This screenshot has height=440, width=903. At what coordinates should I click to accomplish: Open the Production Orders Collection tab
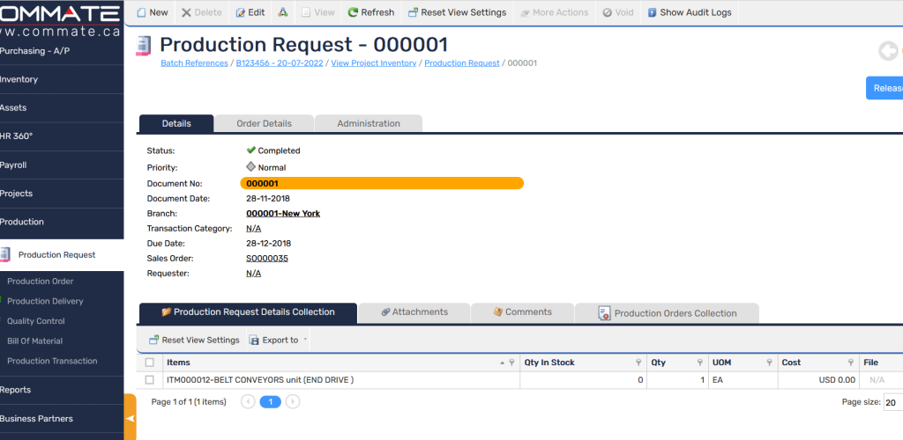click(667, 313)
